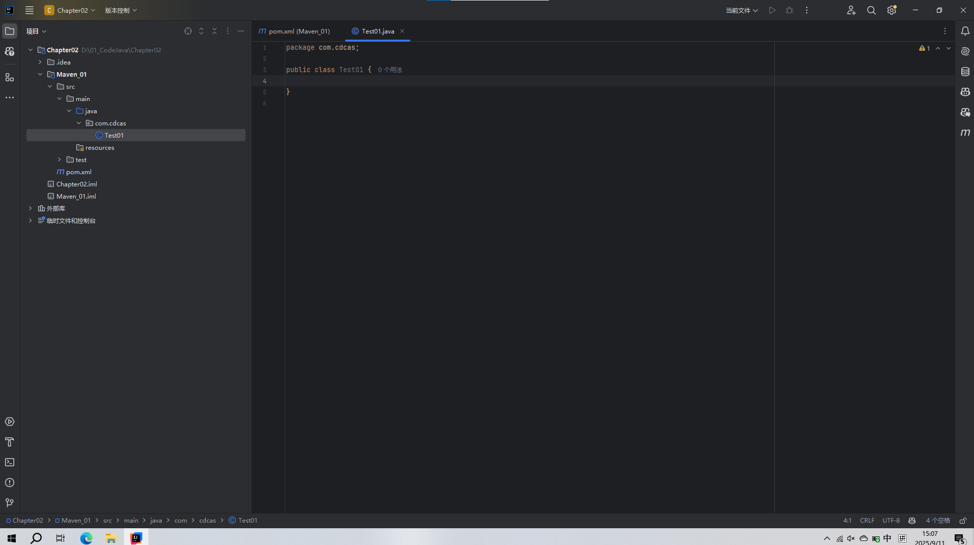Go to next highlighted problem arrow
Screen dimensions: 974x545
[x=949, y=48]
